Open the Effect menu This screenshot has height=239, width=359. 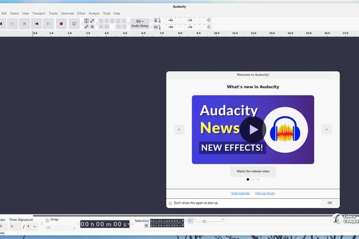click(x=81, y=14)
